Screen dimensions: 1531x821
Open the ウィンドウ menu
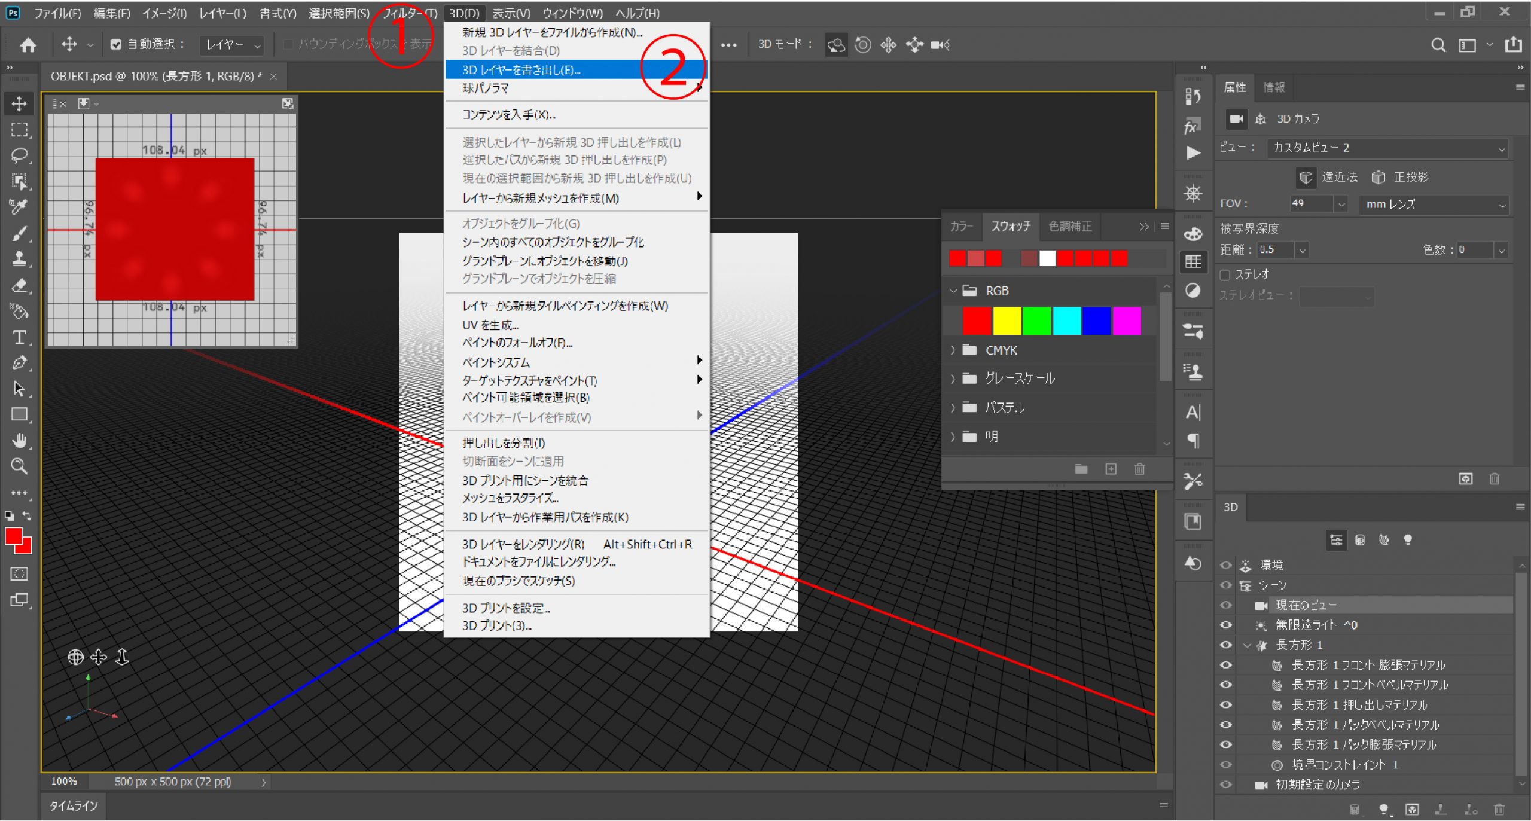(x=572, y=13)
